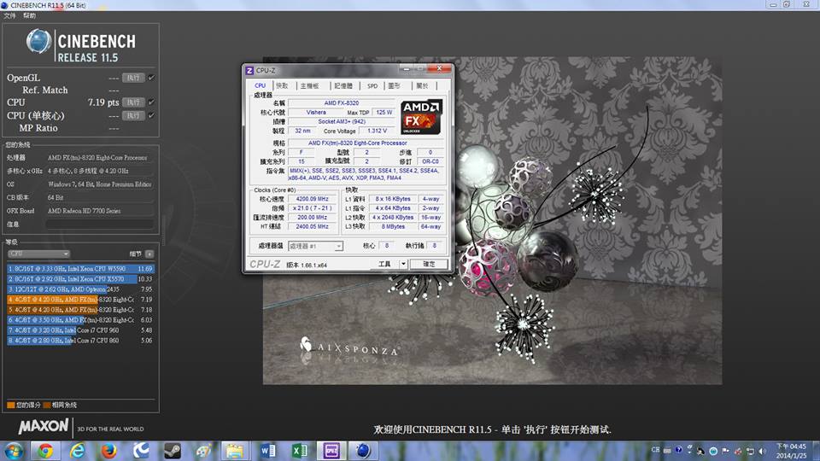Viewport: 820px width, 461px height.
Task: Open the 文件 menu in Cinebench
Action: [x=9, y=15]
